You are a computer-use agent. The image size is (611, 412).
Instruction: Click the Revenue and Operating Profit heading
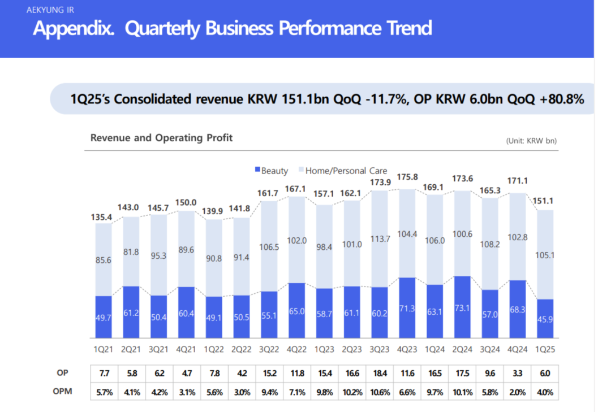coord(161,138)
